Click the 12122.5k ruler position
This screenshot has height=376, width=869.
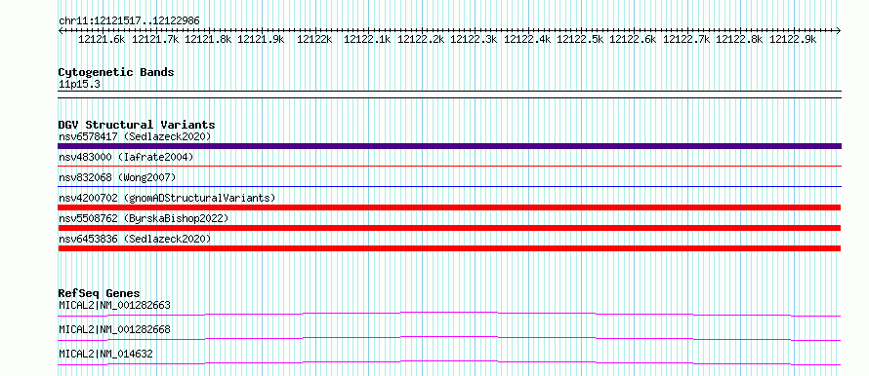tap(580, 39)
